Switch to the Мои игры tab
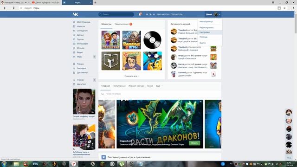Screen dimensions: 297x167 tap(106, 24)
